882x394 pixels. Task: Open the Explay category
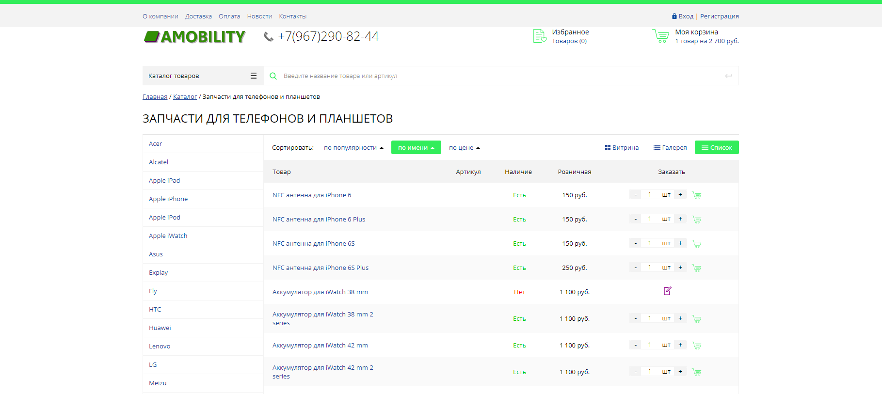coord(203,273)
